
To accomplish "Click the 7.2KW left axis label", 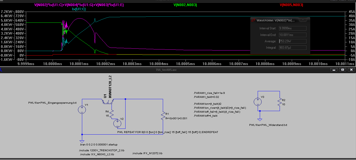I will coord(6,12).
